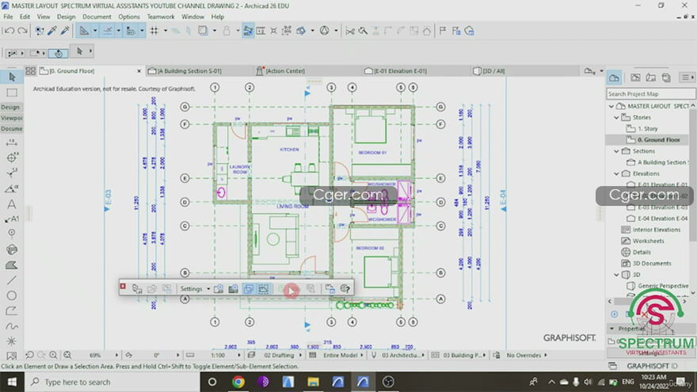The image size is (697, 392).
Task: Open Settings dropdown in the floating palette
Action: tap(195, 289)
